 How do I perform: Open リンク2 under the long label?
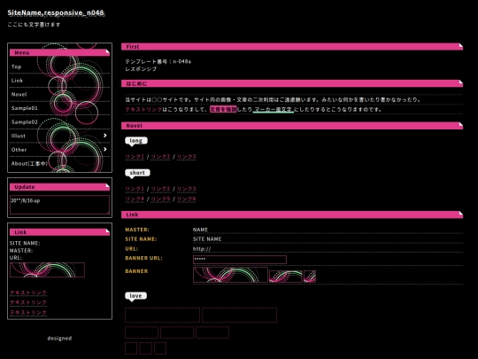coord(160,157)
